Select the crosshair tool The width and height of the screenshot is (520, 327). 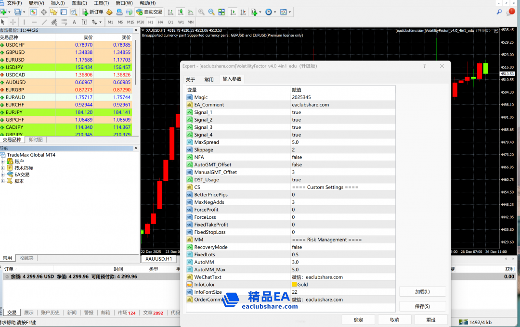click(13, 22)
